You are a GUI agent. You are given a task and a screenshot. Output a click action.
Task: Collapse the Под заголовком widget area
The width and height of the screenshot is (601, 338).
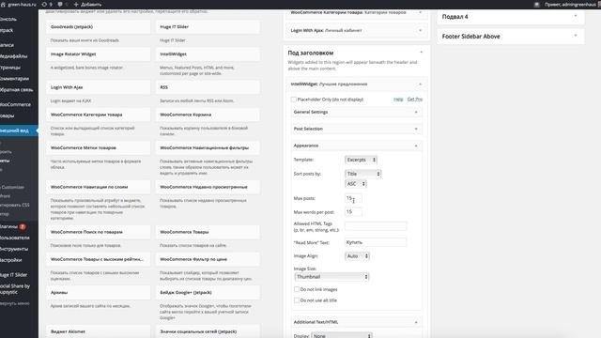click(422, 53)
